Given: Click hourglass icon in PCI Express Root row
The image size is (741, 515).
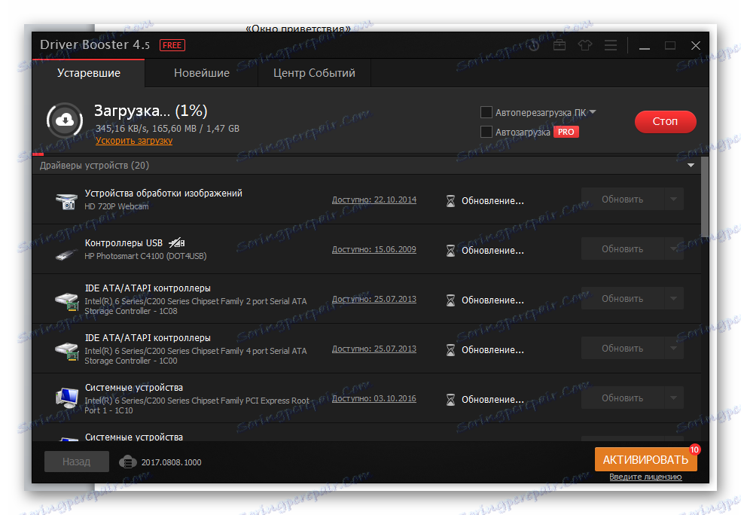Looking at the screenshot, I should coord(450,400).
